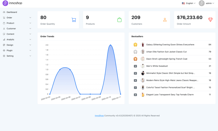Open the Plugin sidebar menu item
This screenshot has height=131, width=218.
pyautogui.click(x=10, y=50)
